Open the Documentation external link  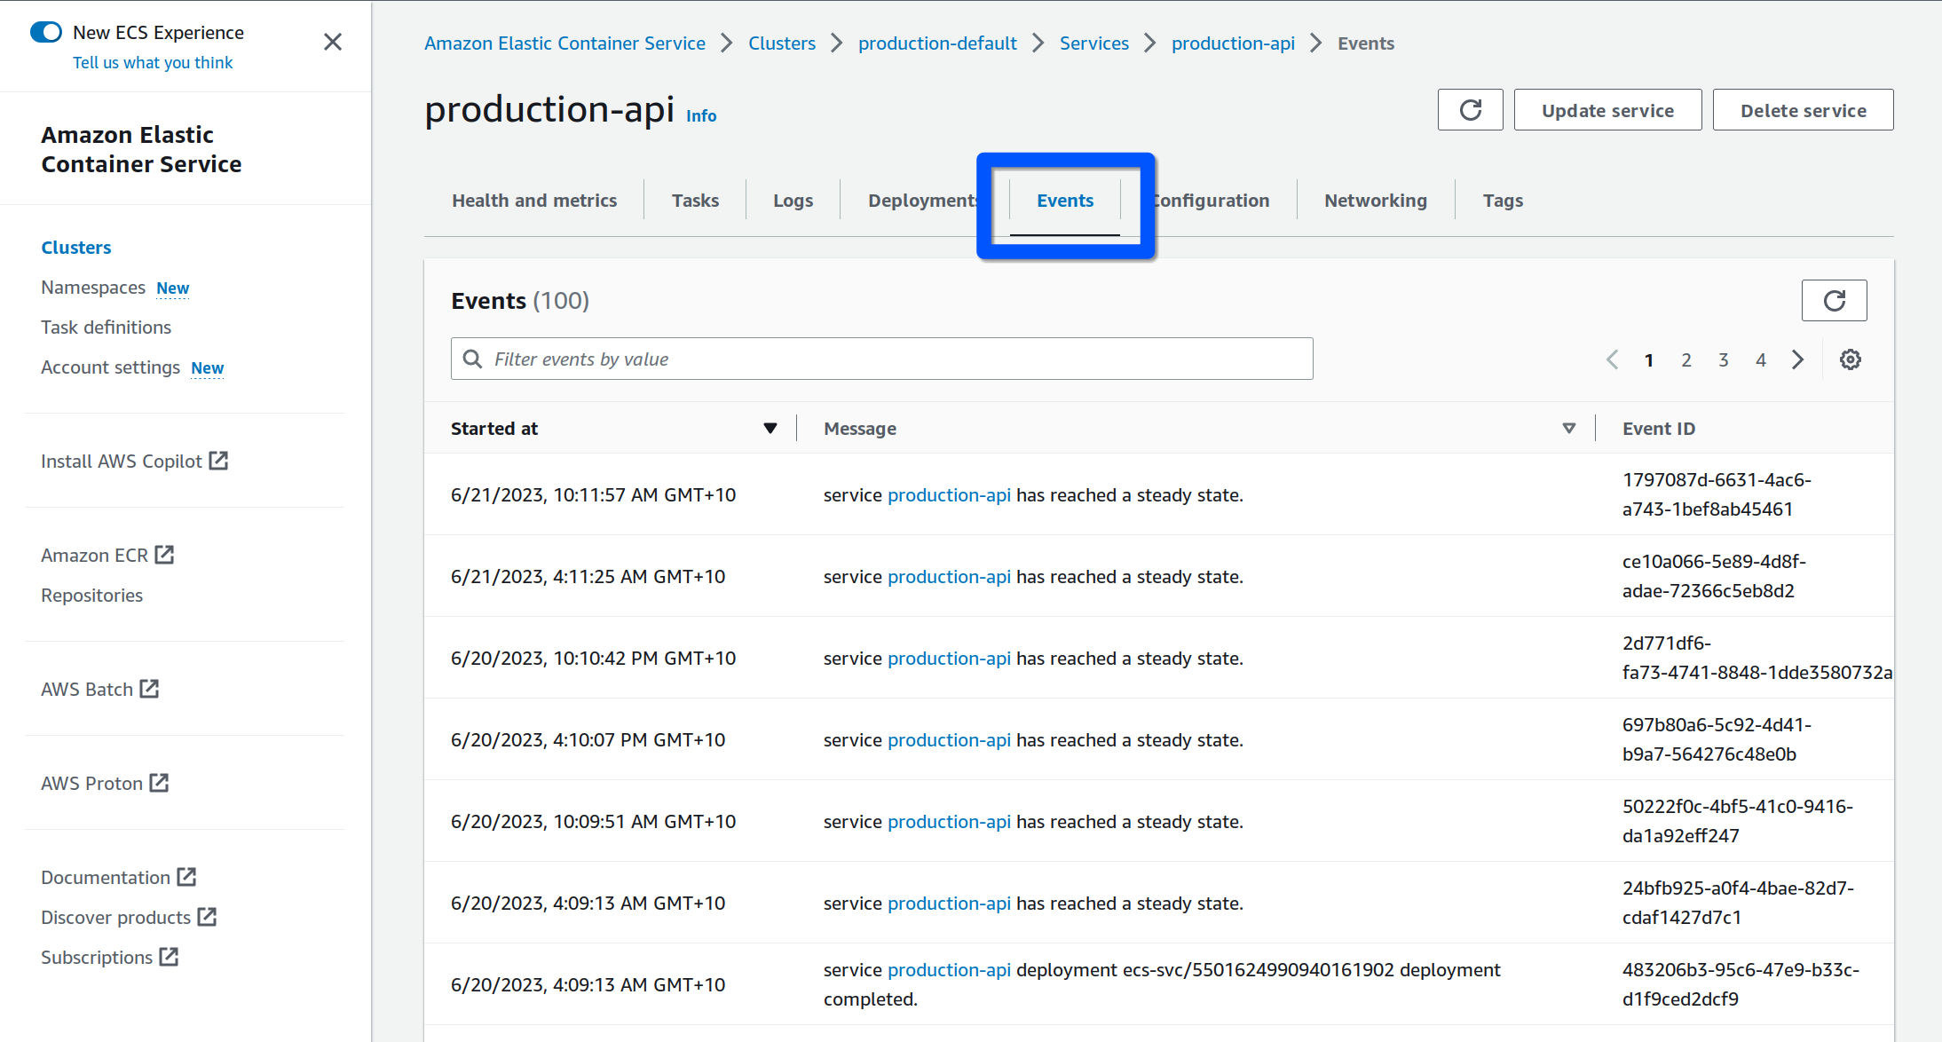[x=118, y=877]
